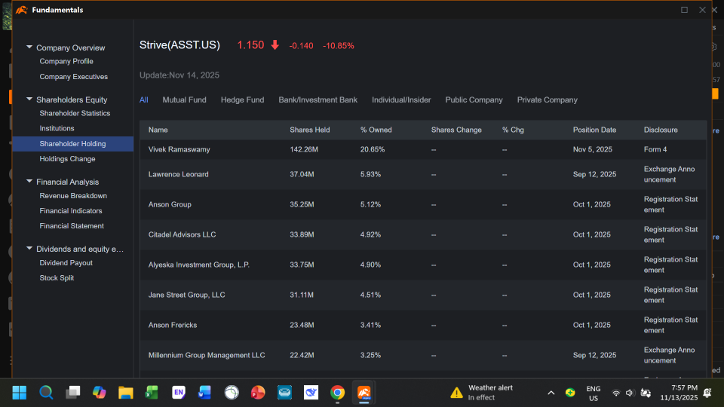Maximize the Fundamentals window
This screenshot has width=724, height=407.
point(684,10)
